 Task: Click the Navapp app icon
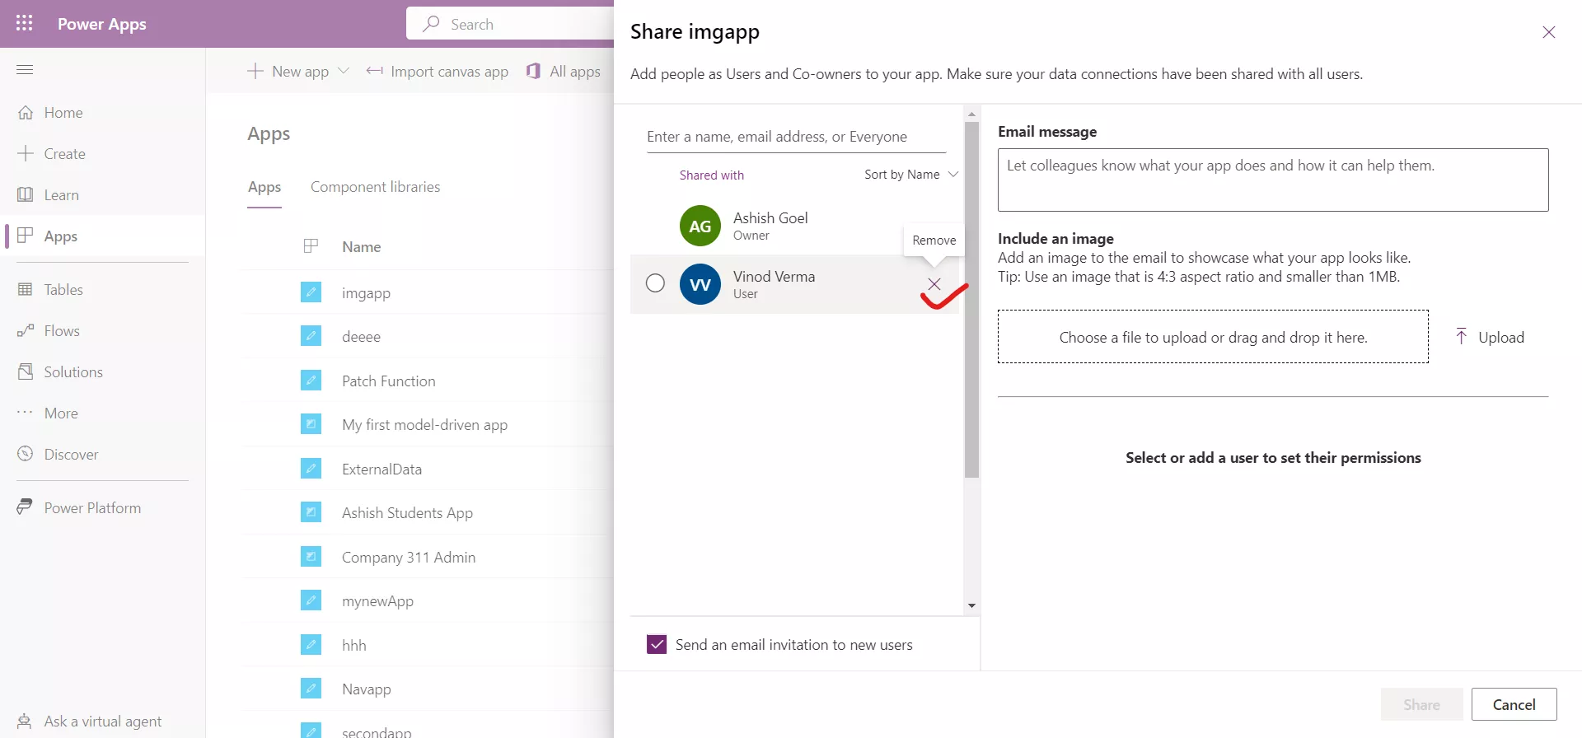point(311,689)
